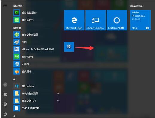This screenshot has height=118, width=155.
Task: Launch 爱奇艺轮播台 icon under recently added
Action: [x=17, y=13]
